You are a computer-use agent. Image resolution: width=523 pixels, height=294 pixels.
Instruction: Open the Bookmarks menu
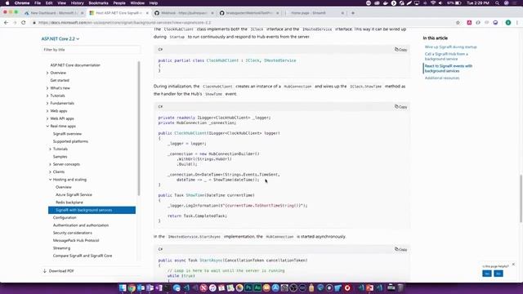tap(98, 3)
